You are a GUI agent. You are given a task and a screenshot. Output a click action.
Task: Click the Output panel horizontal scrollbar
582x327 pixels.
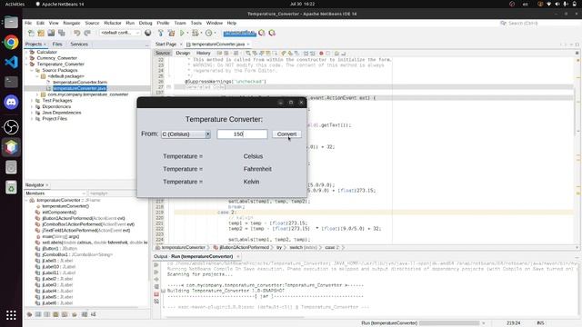(235, 317)
